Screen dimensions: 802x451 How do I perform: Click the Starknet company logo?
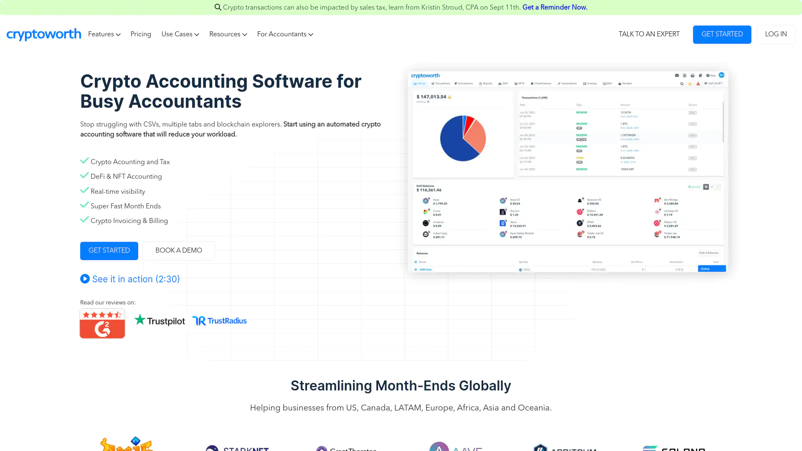237,448
